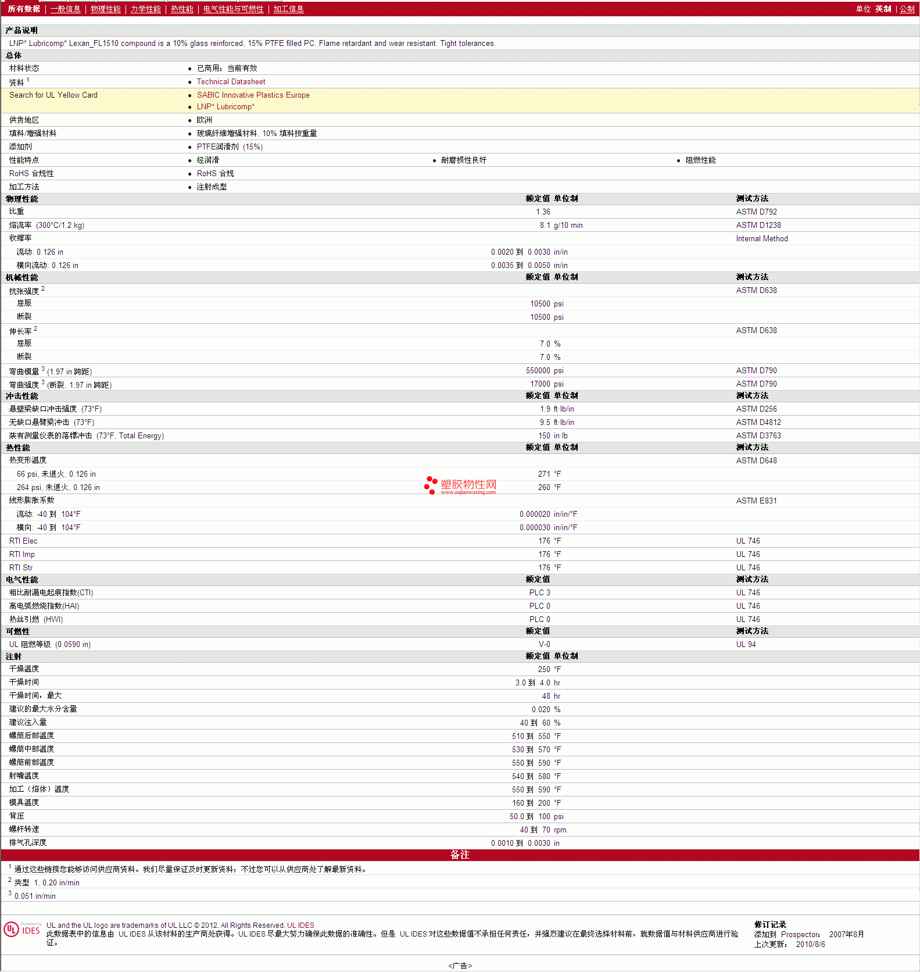
Task: Click the 干燥温度 value 250 °F
Action: pyautogui.click(x=549, y=670)
